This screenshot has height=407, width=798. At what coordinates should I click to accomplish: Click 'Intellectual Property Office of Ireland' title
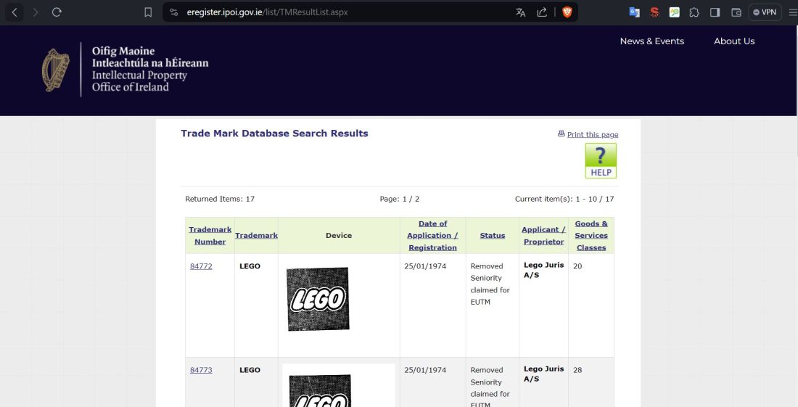coord(139,81)
